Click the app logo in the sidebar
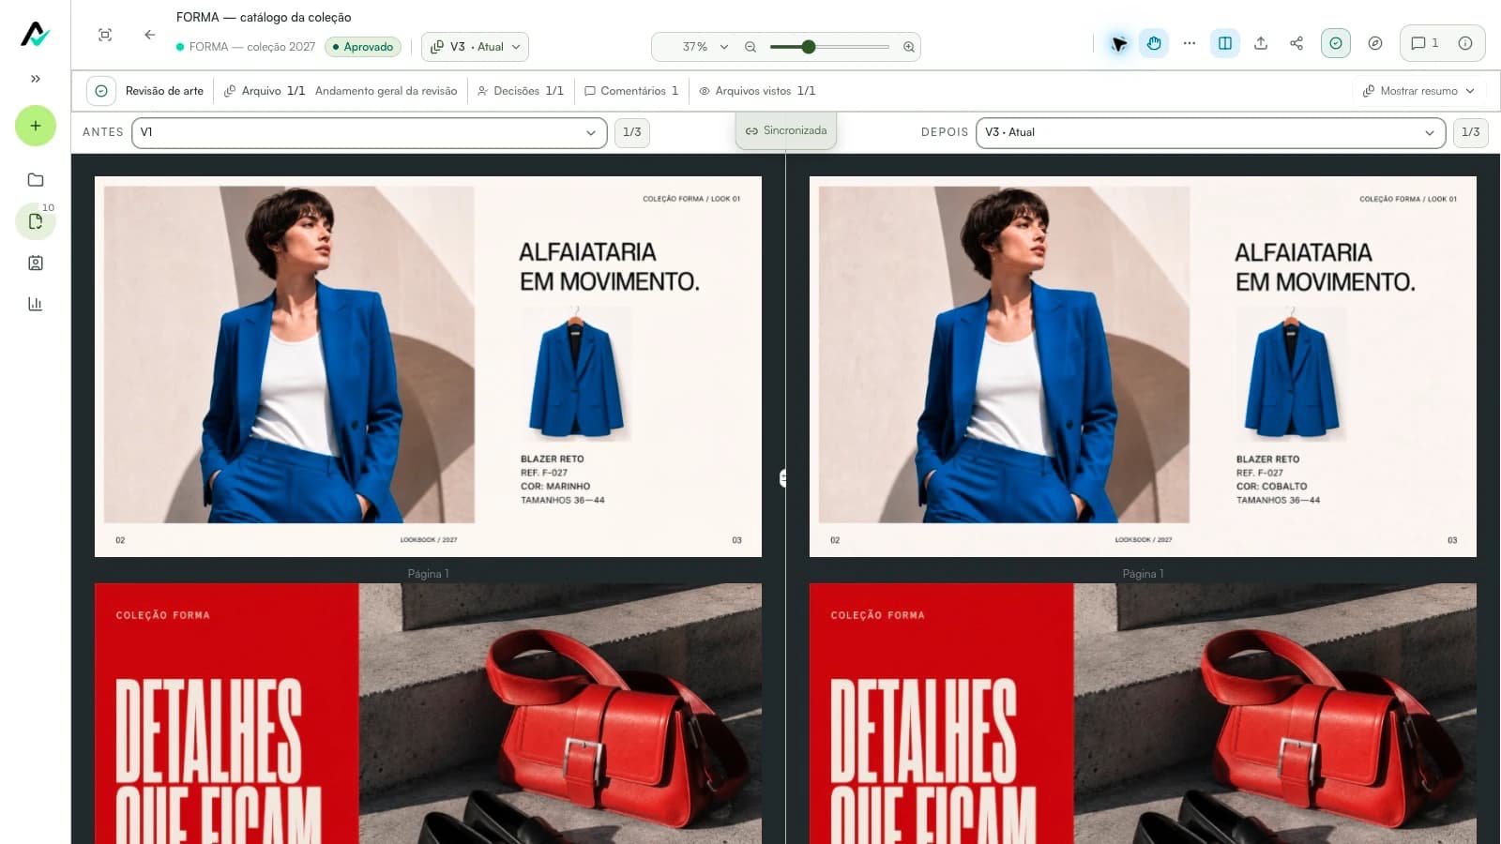The height and width of the screenshot is (844, 1501). (x=35, y=35)
